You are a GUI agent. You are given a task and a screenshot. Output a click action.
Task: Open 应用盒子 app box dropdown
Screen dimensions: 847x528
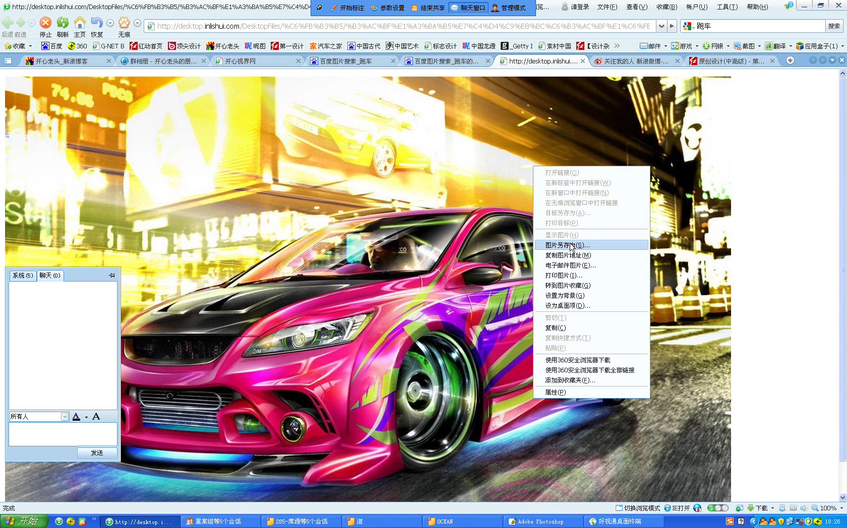820,46
